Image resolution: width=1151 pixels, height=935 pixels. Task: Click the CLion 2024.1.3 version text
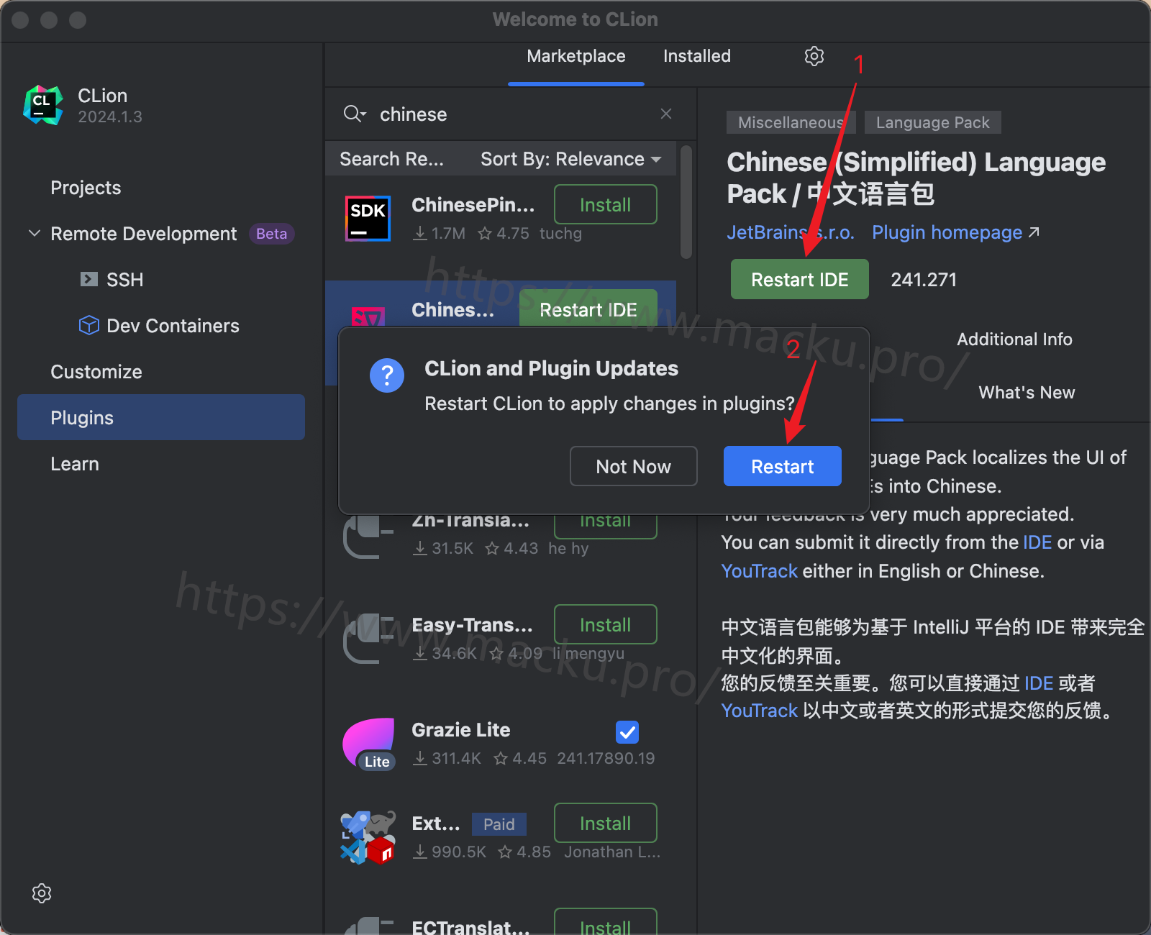tap(110, 117)
